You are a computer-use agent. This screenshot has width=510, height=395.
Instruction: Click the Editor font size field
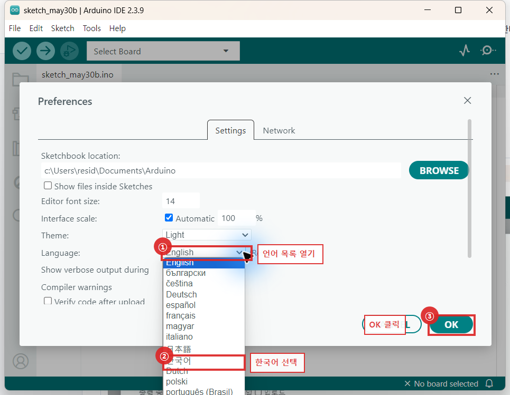[181, 201]
